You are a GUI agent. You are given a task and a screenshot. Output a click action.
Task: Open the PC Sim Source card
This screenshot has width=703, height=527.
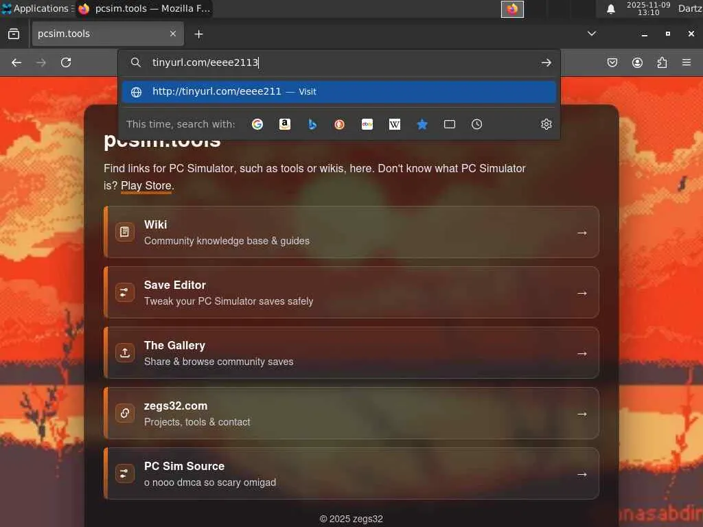pyautogui.click(x=351, y=473)
